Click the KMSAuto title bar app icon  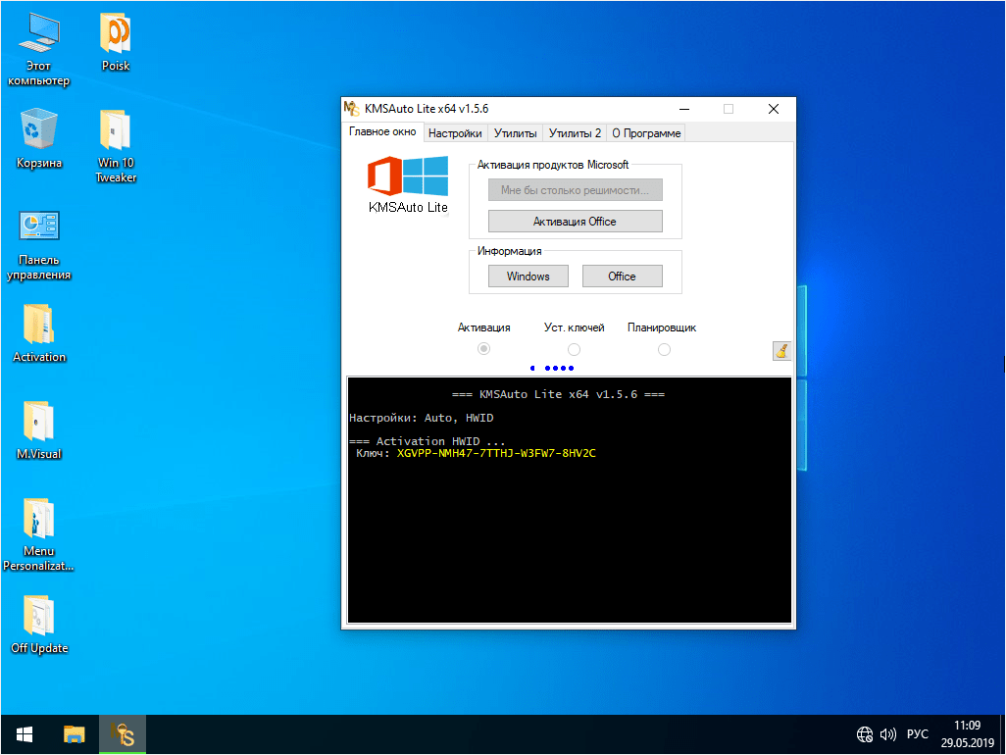352,109
